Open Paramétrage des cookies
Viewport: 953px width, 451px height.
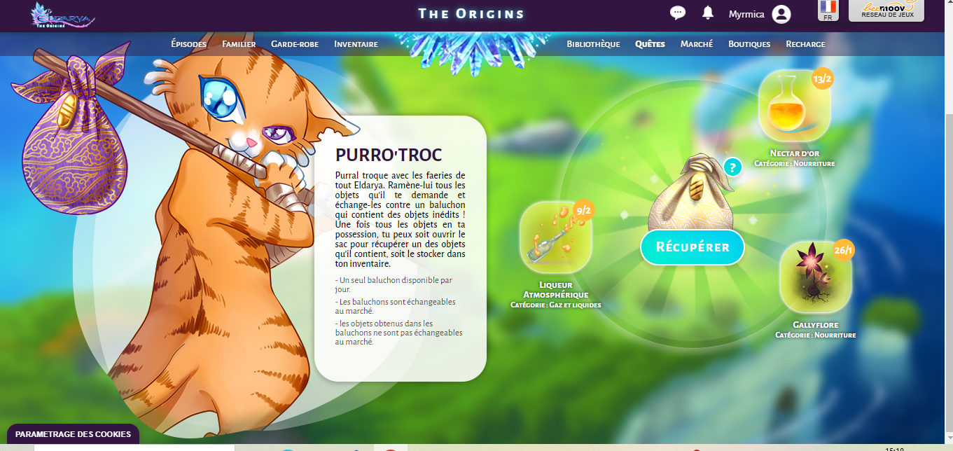(74, 434)
